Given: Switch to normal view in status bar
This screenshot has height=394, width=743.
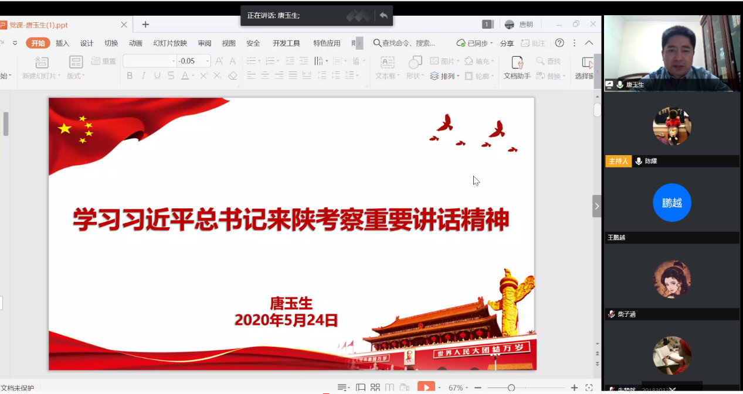Looking at the screenshot, I should click(x=361, y=388).
